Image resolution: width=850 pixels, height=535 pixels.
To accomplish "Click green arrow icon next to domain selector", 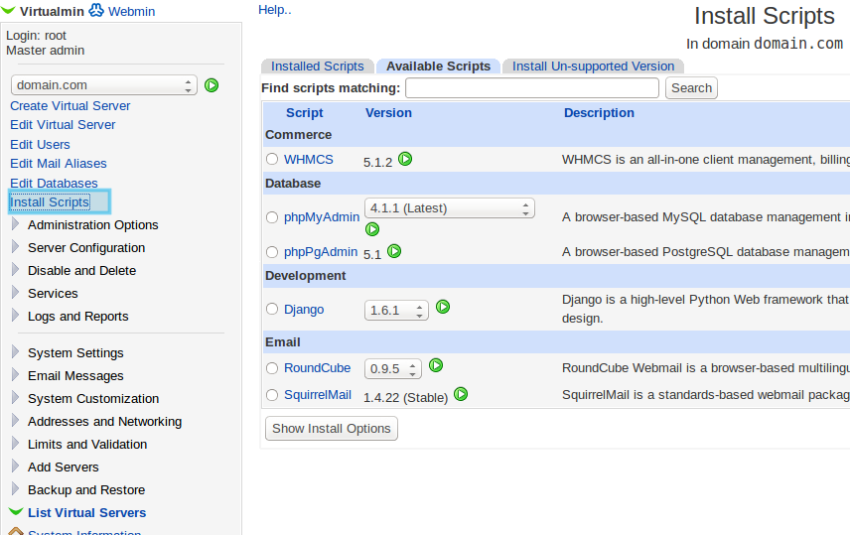I will (x=212, y=85).
